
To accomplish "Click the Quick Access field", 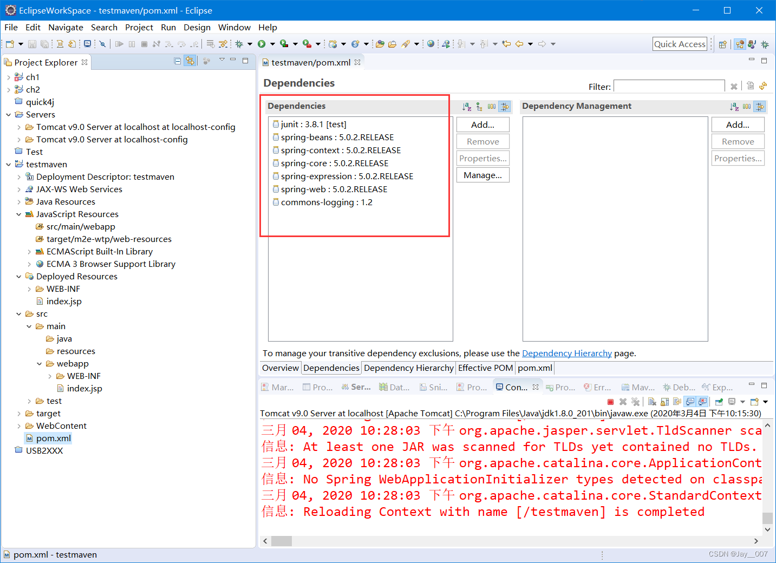I will coord(680,44).
